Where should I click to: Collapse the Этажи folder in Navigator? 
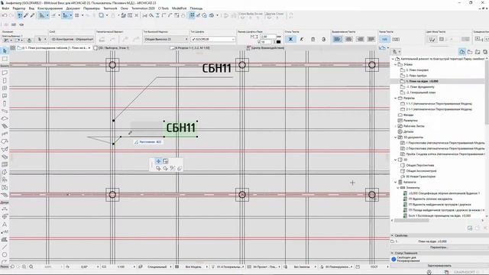click(x=396, y=64)
